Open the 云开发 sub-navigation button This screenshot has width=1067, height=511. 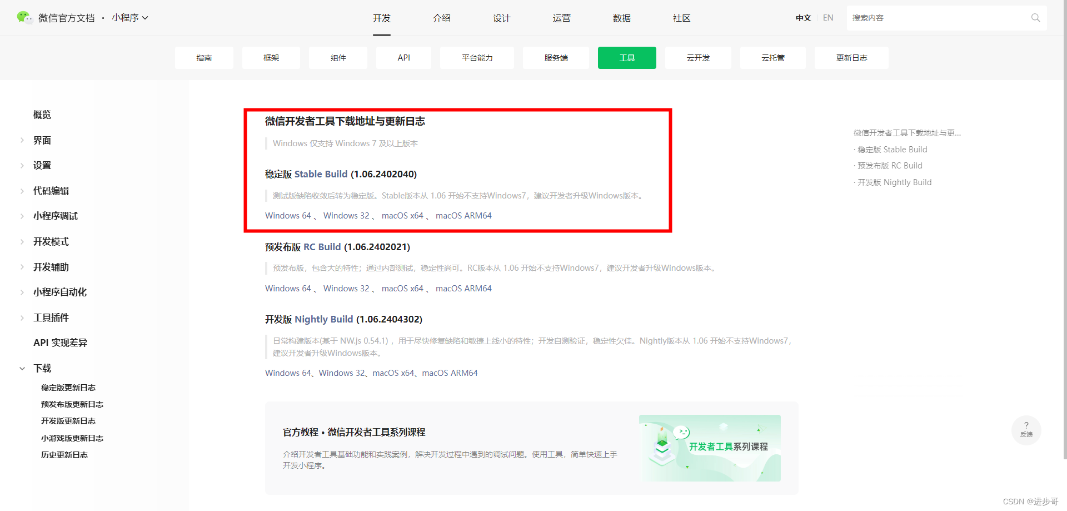pos(699,58)
